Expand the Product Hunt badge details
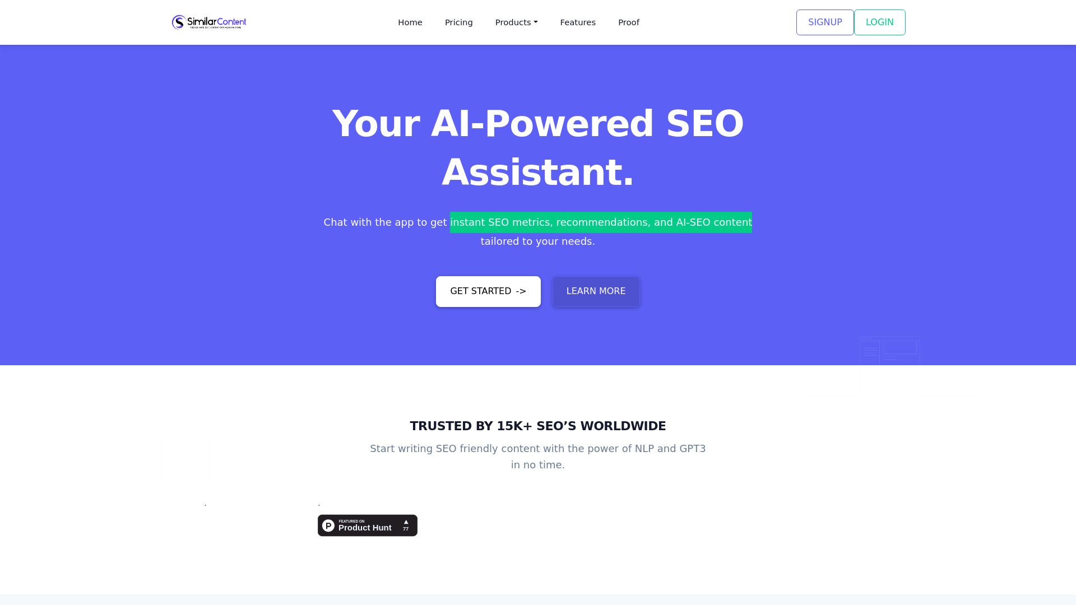Image resolution: width=1076 pixels, height=605 pixels. coord(367,525)
